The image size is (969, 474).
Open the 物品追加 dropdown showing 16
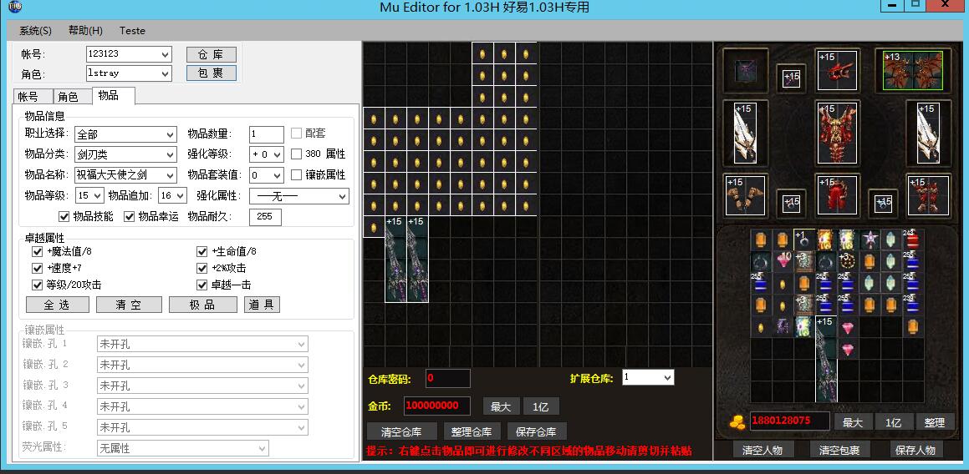tap(172, 195)
